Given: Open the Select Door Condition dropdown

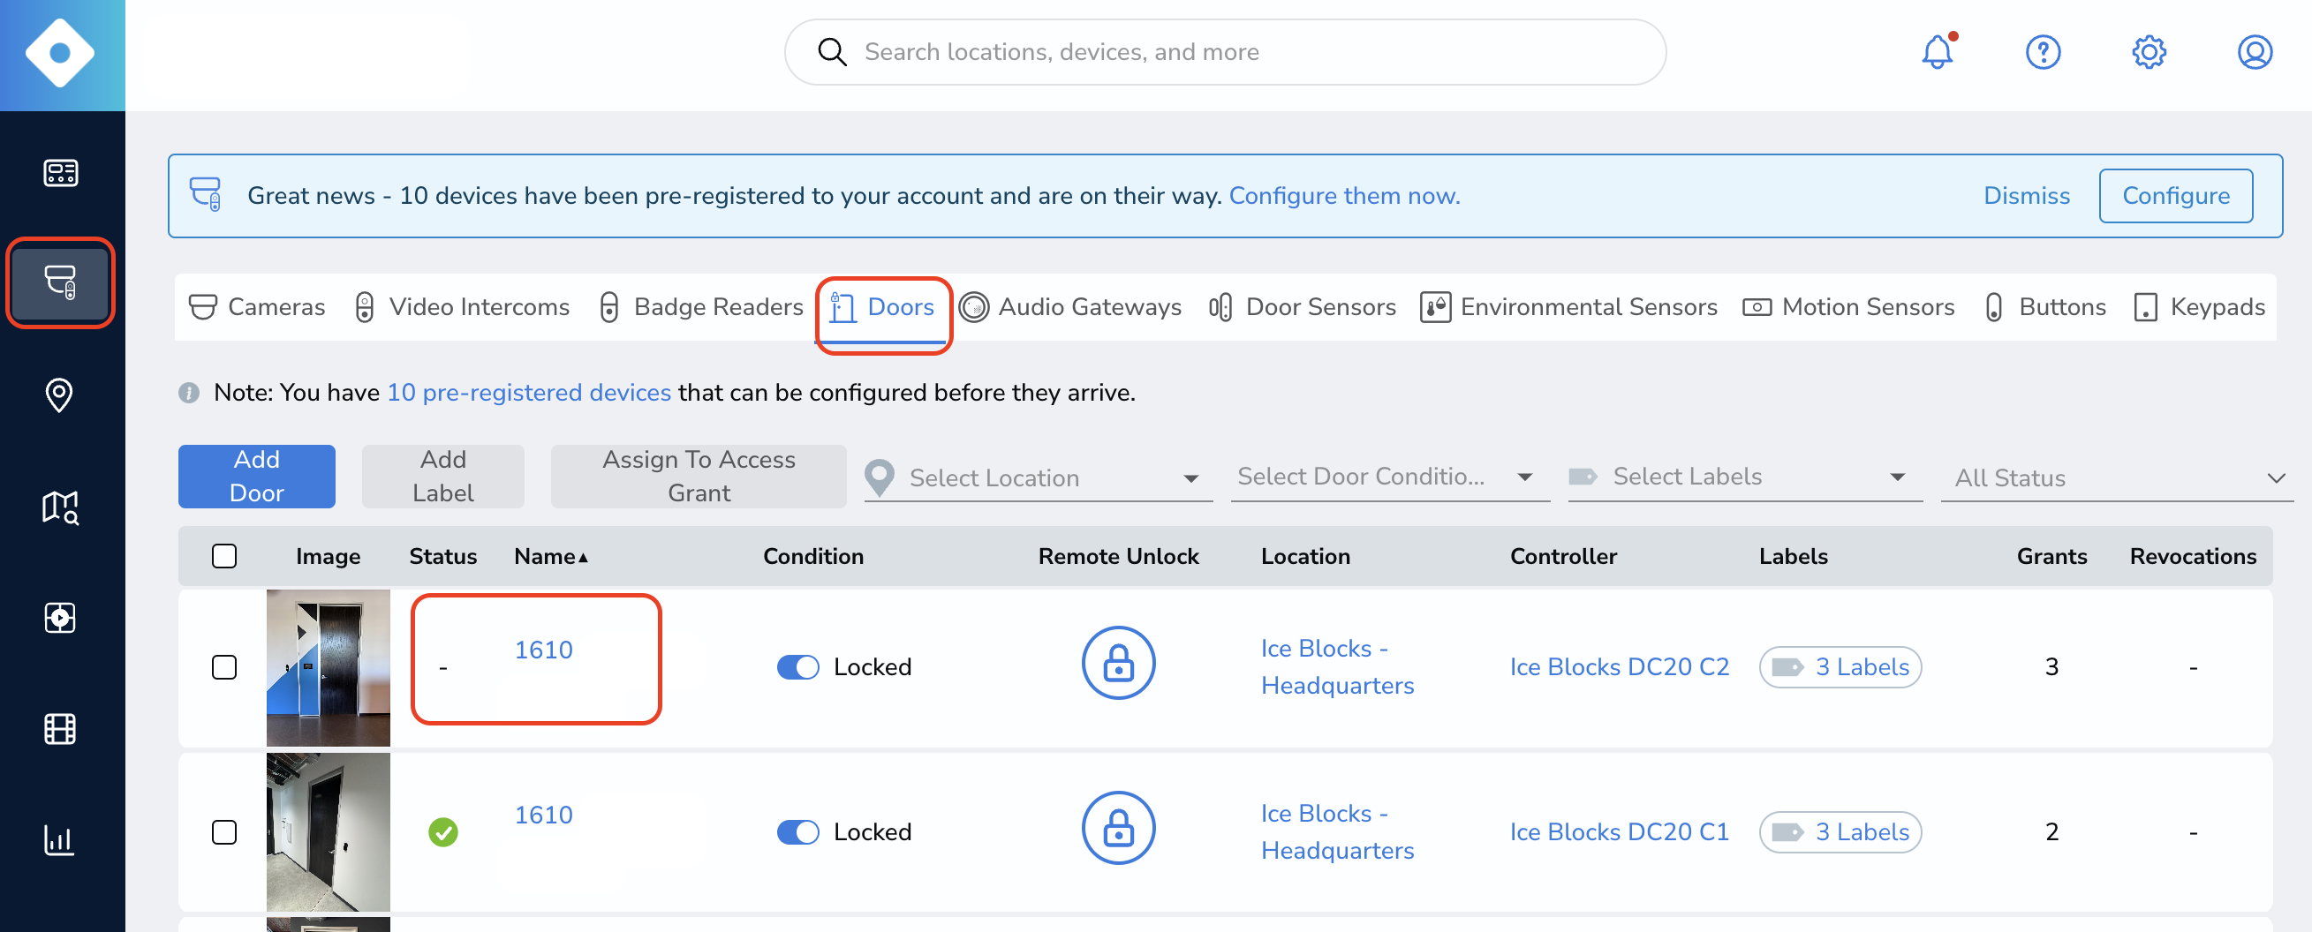Looking at the screenshot, I should coord(1389,477).
